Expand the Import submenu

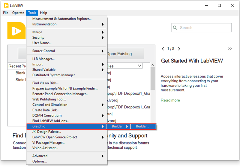coord(66,64)
